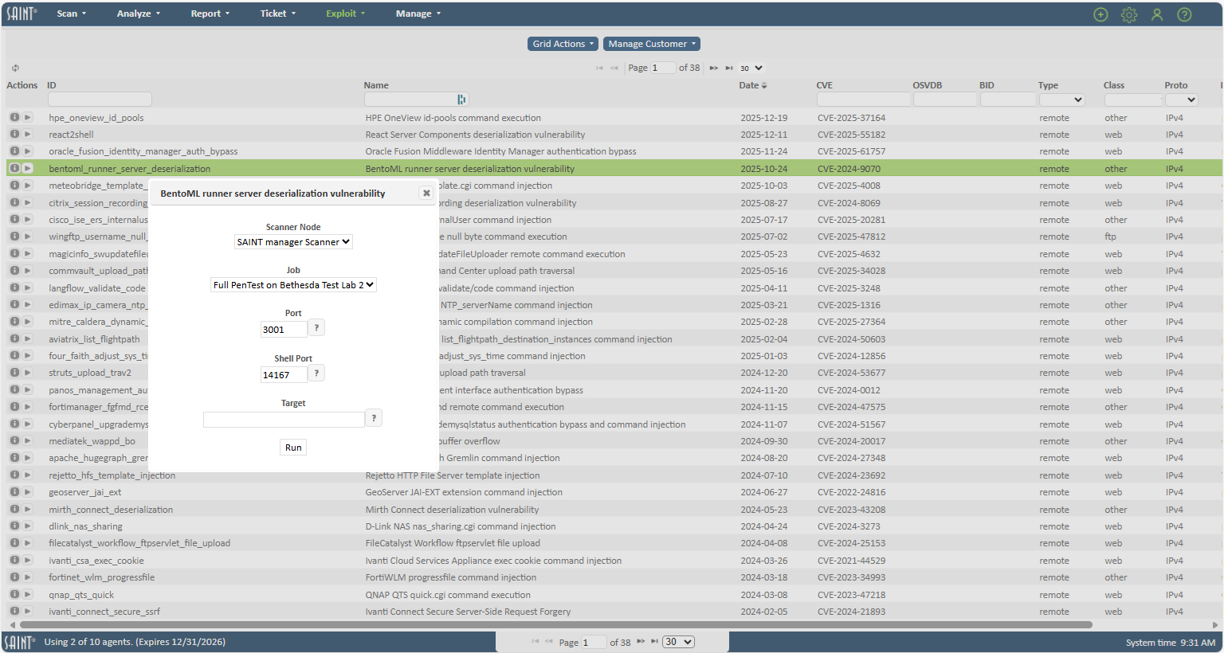Open the Job selection dropdown

pos(293,284)
